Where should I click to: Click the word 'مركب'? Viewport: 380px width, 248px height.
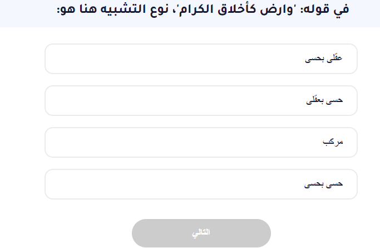coord(333,142)
